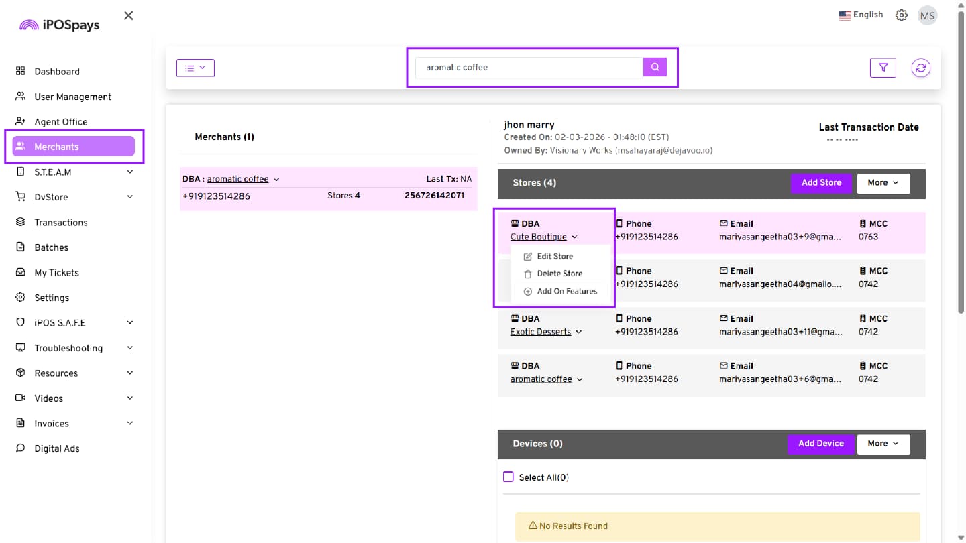The image size is (966, 543).
Task: Open the Dashboard sidebar icon
Action: click(21, 71)
